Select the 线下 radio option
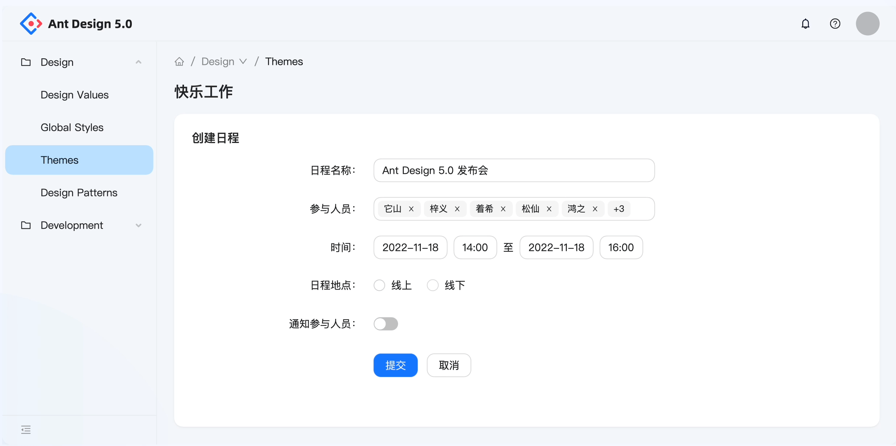Image resolution: width=896 pixels, height=446 pixels. pos(432,285)
